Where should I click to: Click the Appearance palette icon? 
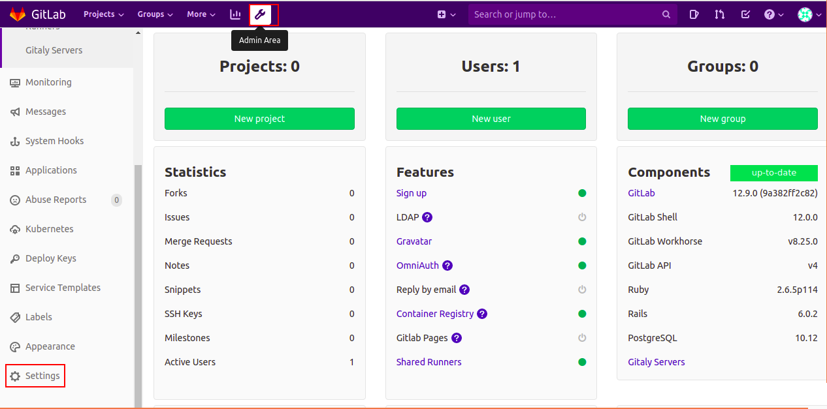tap(15, 346)
